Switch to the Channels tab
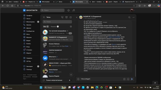Viewport: 161px width, 90px height. point(55,26)
